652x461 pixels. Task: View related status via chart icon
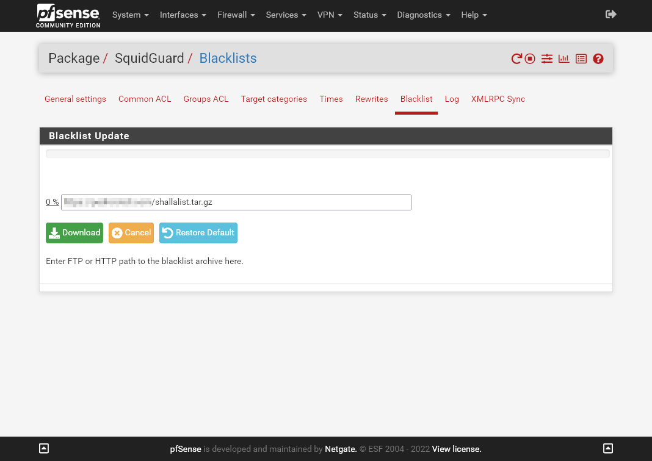click(563, 59)
